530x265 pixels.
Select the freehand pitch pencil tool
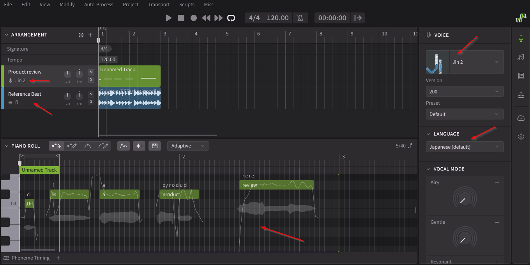pos(103,146)
